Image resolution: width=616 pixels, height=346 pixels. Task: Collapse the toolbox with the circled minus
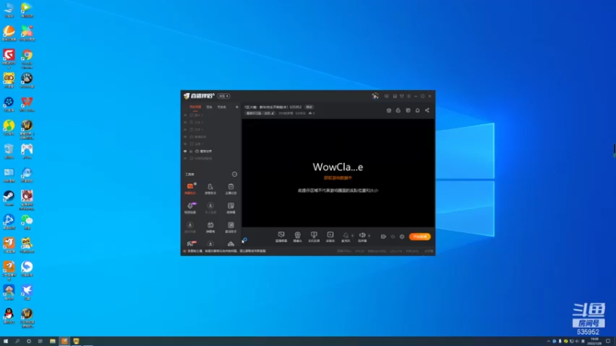pyautogui.click(x=235, y=175)
